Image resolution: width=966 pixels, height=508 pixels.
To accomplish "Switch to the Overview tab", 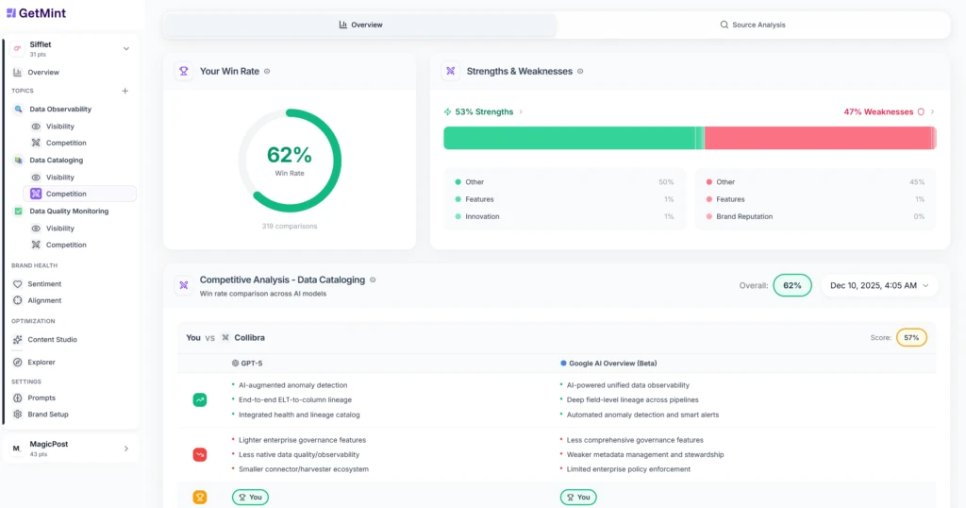I will point(360,25).
